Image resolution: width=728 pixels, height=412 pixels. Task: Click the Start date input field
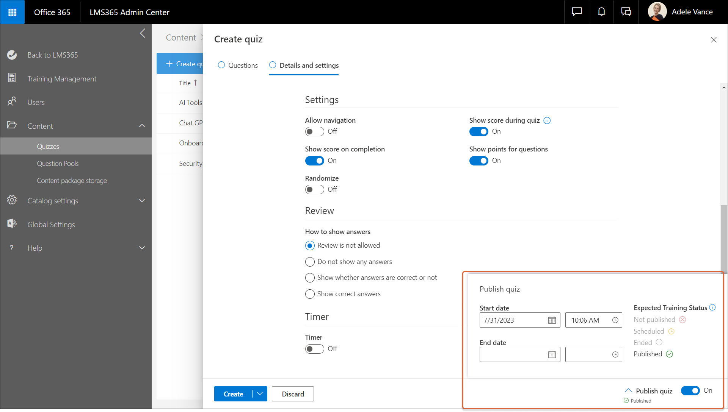click(512, 320)
